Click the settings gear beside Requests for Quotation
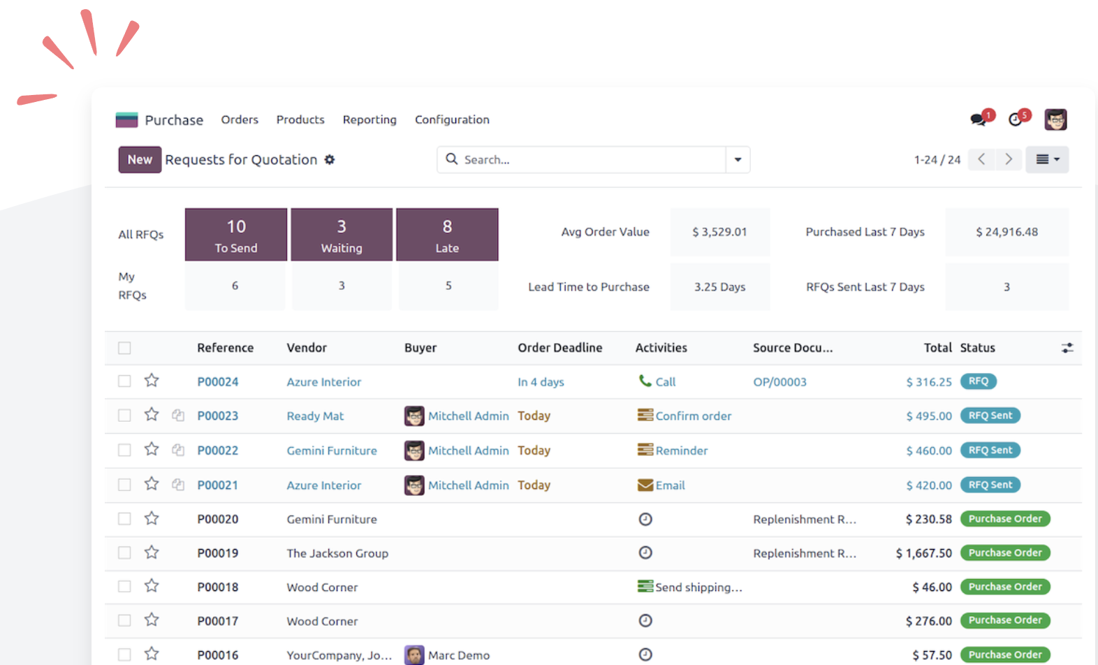The width and height of the screenshot is (1098, 665). (330, 160)
